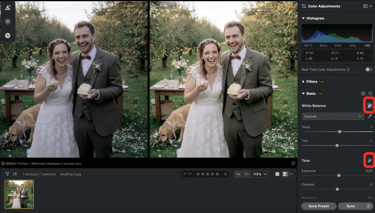
Task: Reset the Basic panel with the undo icon
Action: 371,93
